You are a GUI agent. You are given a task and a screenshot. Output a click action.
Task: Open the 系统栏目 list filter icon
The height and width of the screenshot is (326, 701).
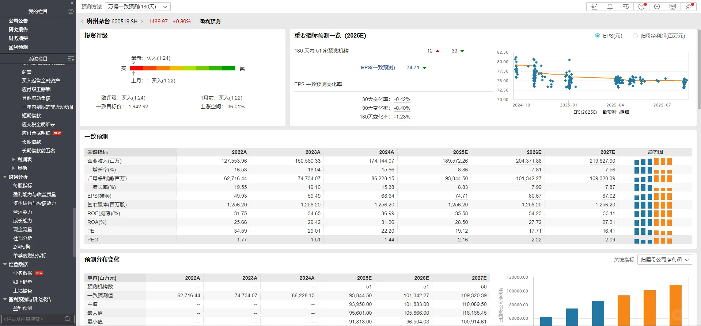click(x=71, y=59)
